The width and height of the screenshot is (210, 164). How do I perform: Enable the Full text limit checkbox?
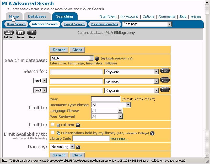tap(52, 124)
